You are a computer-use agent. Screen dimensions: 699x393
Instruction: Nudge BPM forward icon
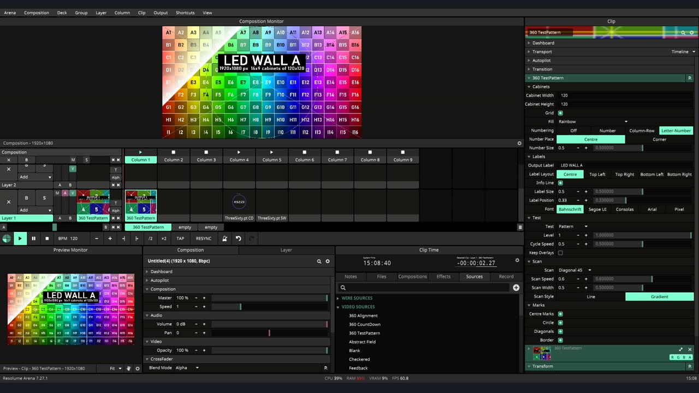137,239
